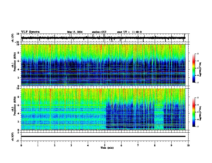Click the time axis tick label "6"
Screen dimensions: 212x163
(122, 145)
